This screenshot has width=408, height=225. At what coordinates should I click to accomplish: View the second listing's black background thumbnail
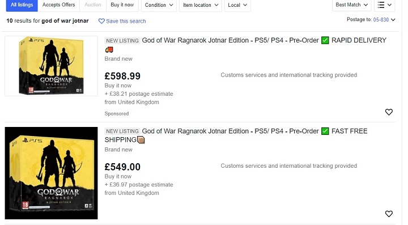coord(51,173)
